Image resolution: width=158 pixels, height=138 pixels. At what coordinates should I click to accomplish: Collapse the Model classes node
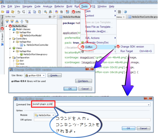pos(10,29)
